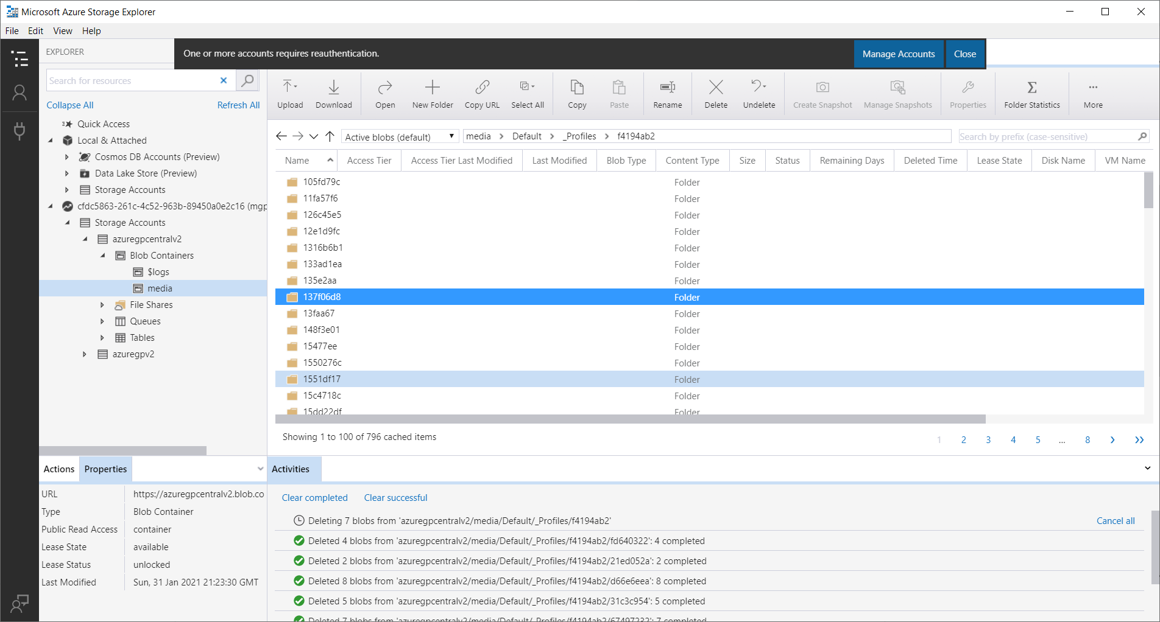Navigate up one folder level
The width and height of the screenshot is (1160, 622).
(x=330, y=136)
